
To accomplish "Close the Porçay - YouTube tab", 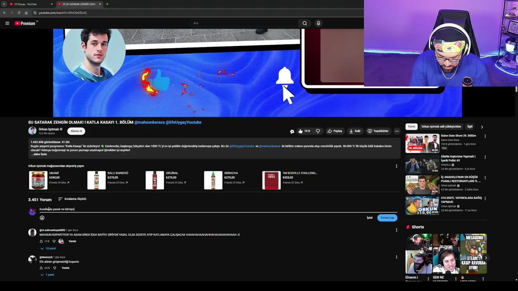I will [52, 4].
